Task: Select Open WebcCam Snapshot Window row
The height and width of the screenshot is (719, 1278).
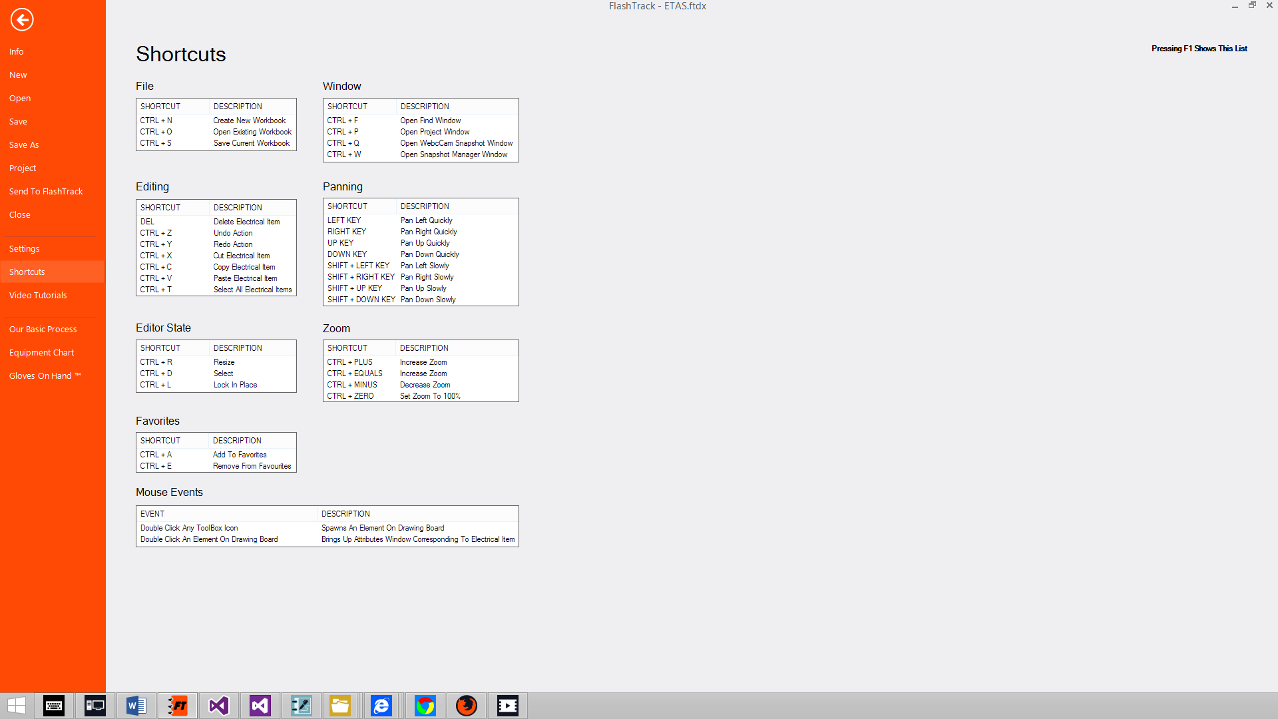Action: click(421, 143)
